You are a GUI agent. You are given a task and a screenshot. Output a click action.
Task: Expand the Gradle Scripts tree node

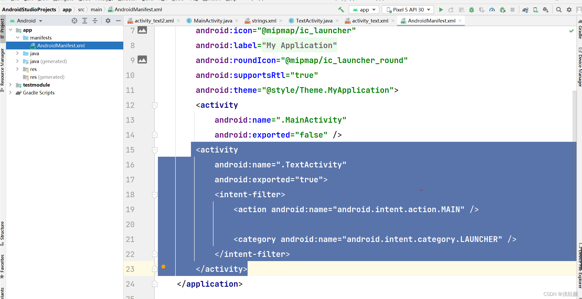[x=10, y=93]
